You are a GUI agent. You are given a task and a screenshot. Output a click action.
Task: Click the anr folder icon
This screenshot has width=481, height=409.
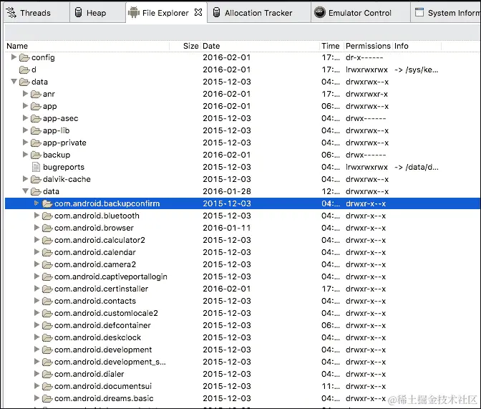coord(36,95)
